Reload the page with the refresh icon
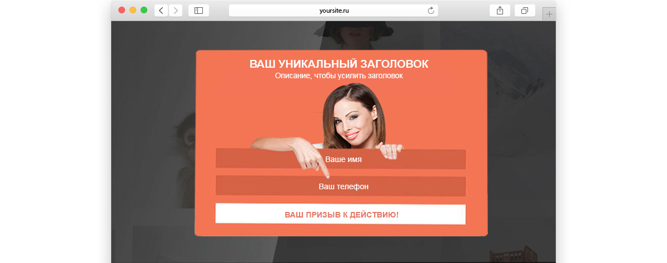 click(x=431, y=11)
